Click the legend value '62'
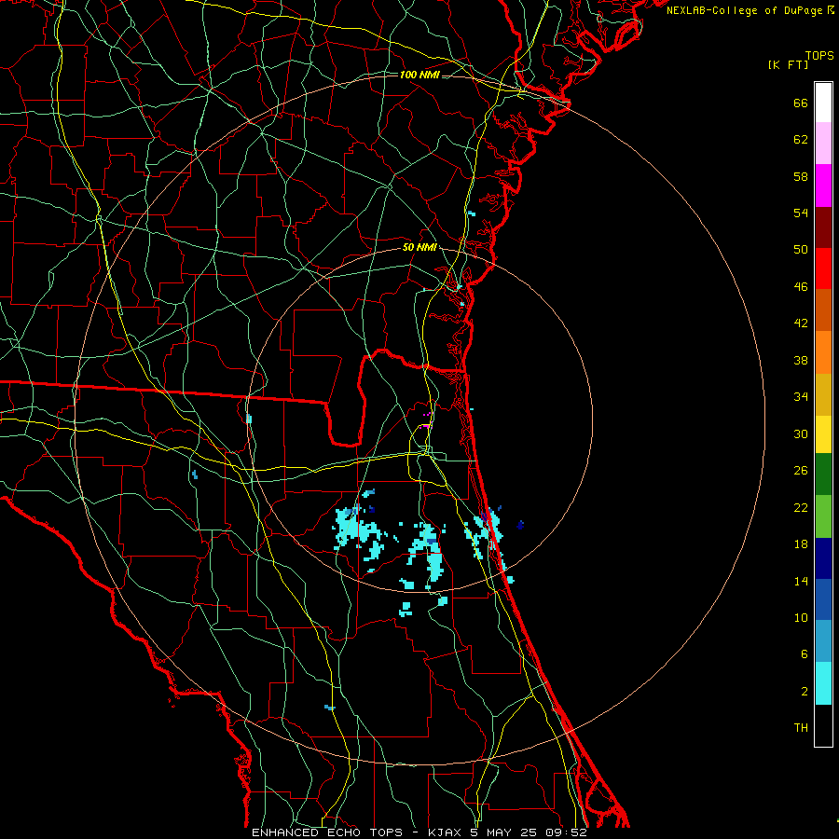The image size is (839, 839). [x=801, y=140]
